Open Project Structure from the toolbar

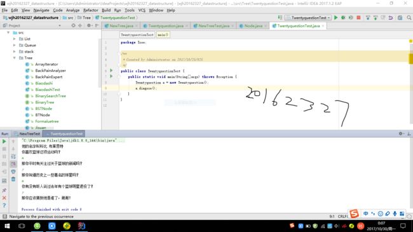tap(400, 18)
